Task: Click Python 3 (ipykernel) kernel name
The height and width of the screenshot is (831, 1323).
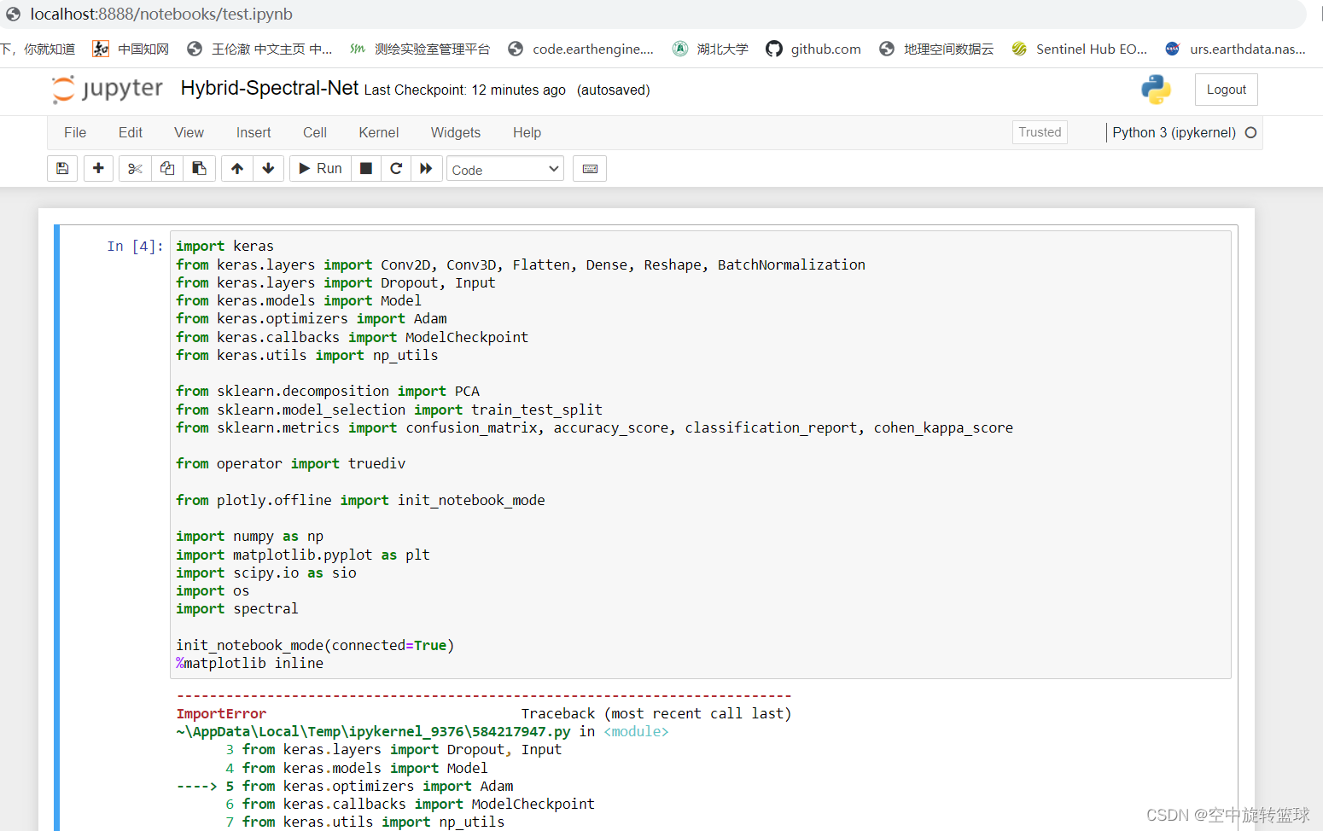Action: point(1174,132)
